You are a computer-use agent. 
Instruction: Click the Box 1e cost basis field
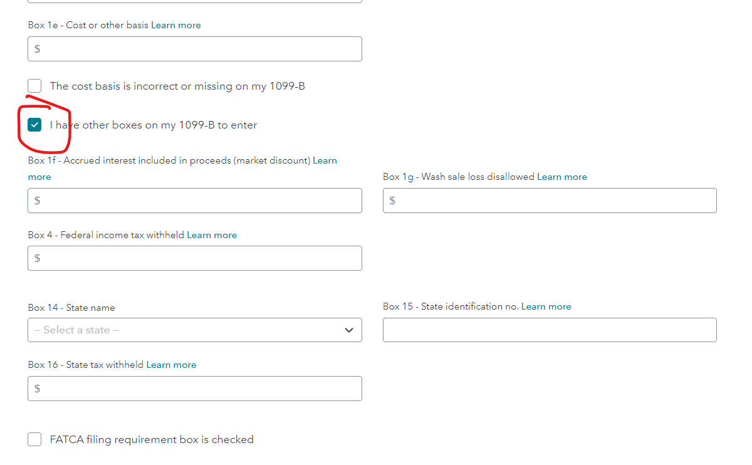(195, 49)
